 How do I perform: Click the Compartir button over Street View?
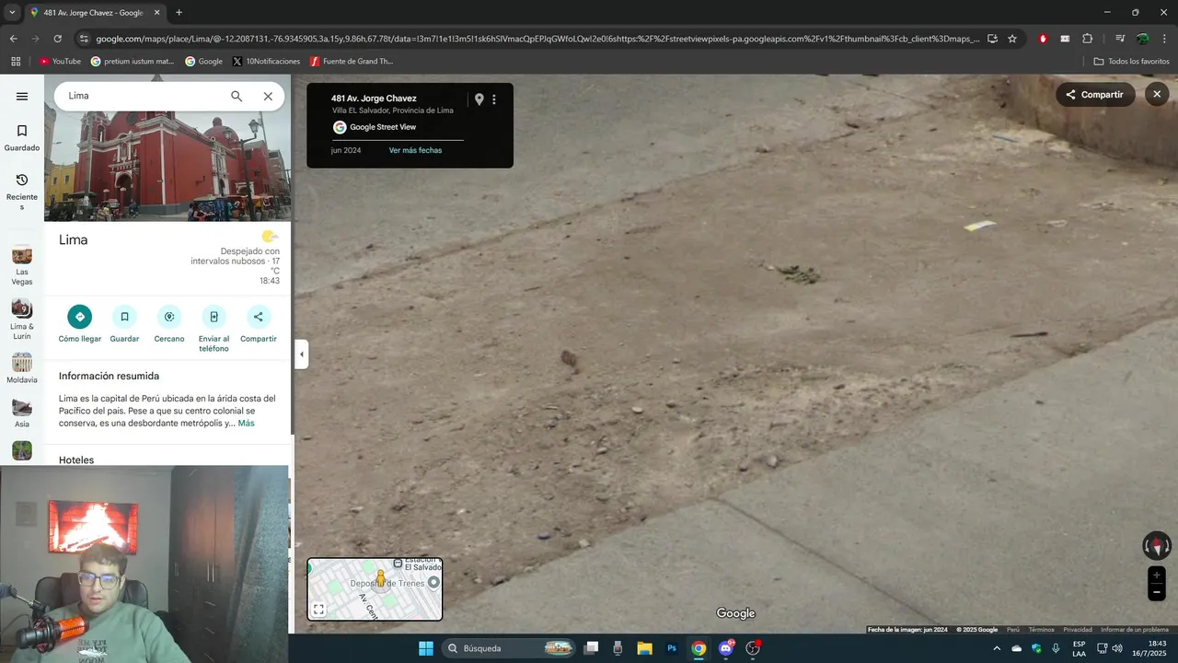click(1095, 94)
